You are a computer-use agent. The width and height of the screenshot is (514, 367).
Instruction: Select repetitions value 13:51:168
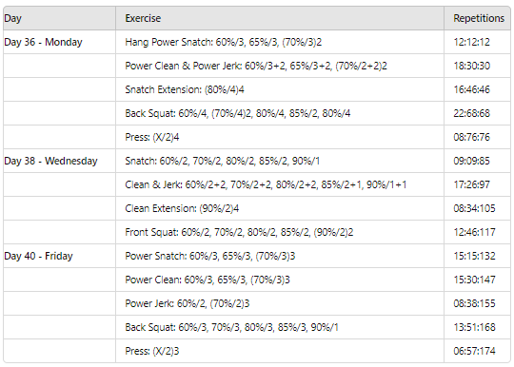tap(474, 327)
